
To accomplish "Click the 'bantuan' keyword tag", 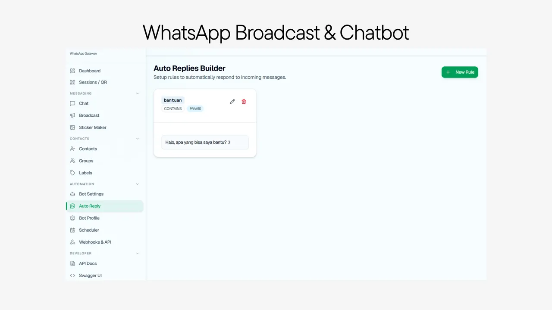I will point(173,100).
